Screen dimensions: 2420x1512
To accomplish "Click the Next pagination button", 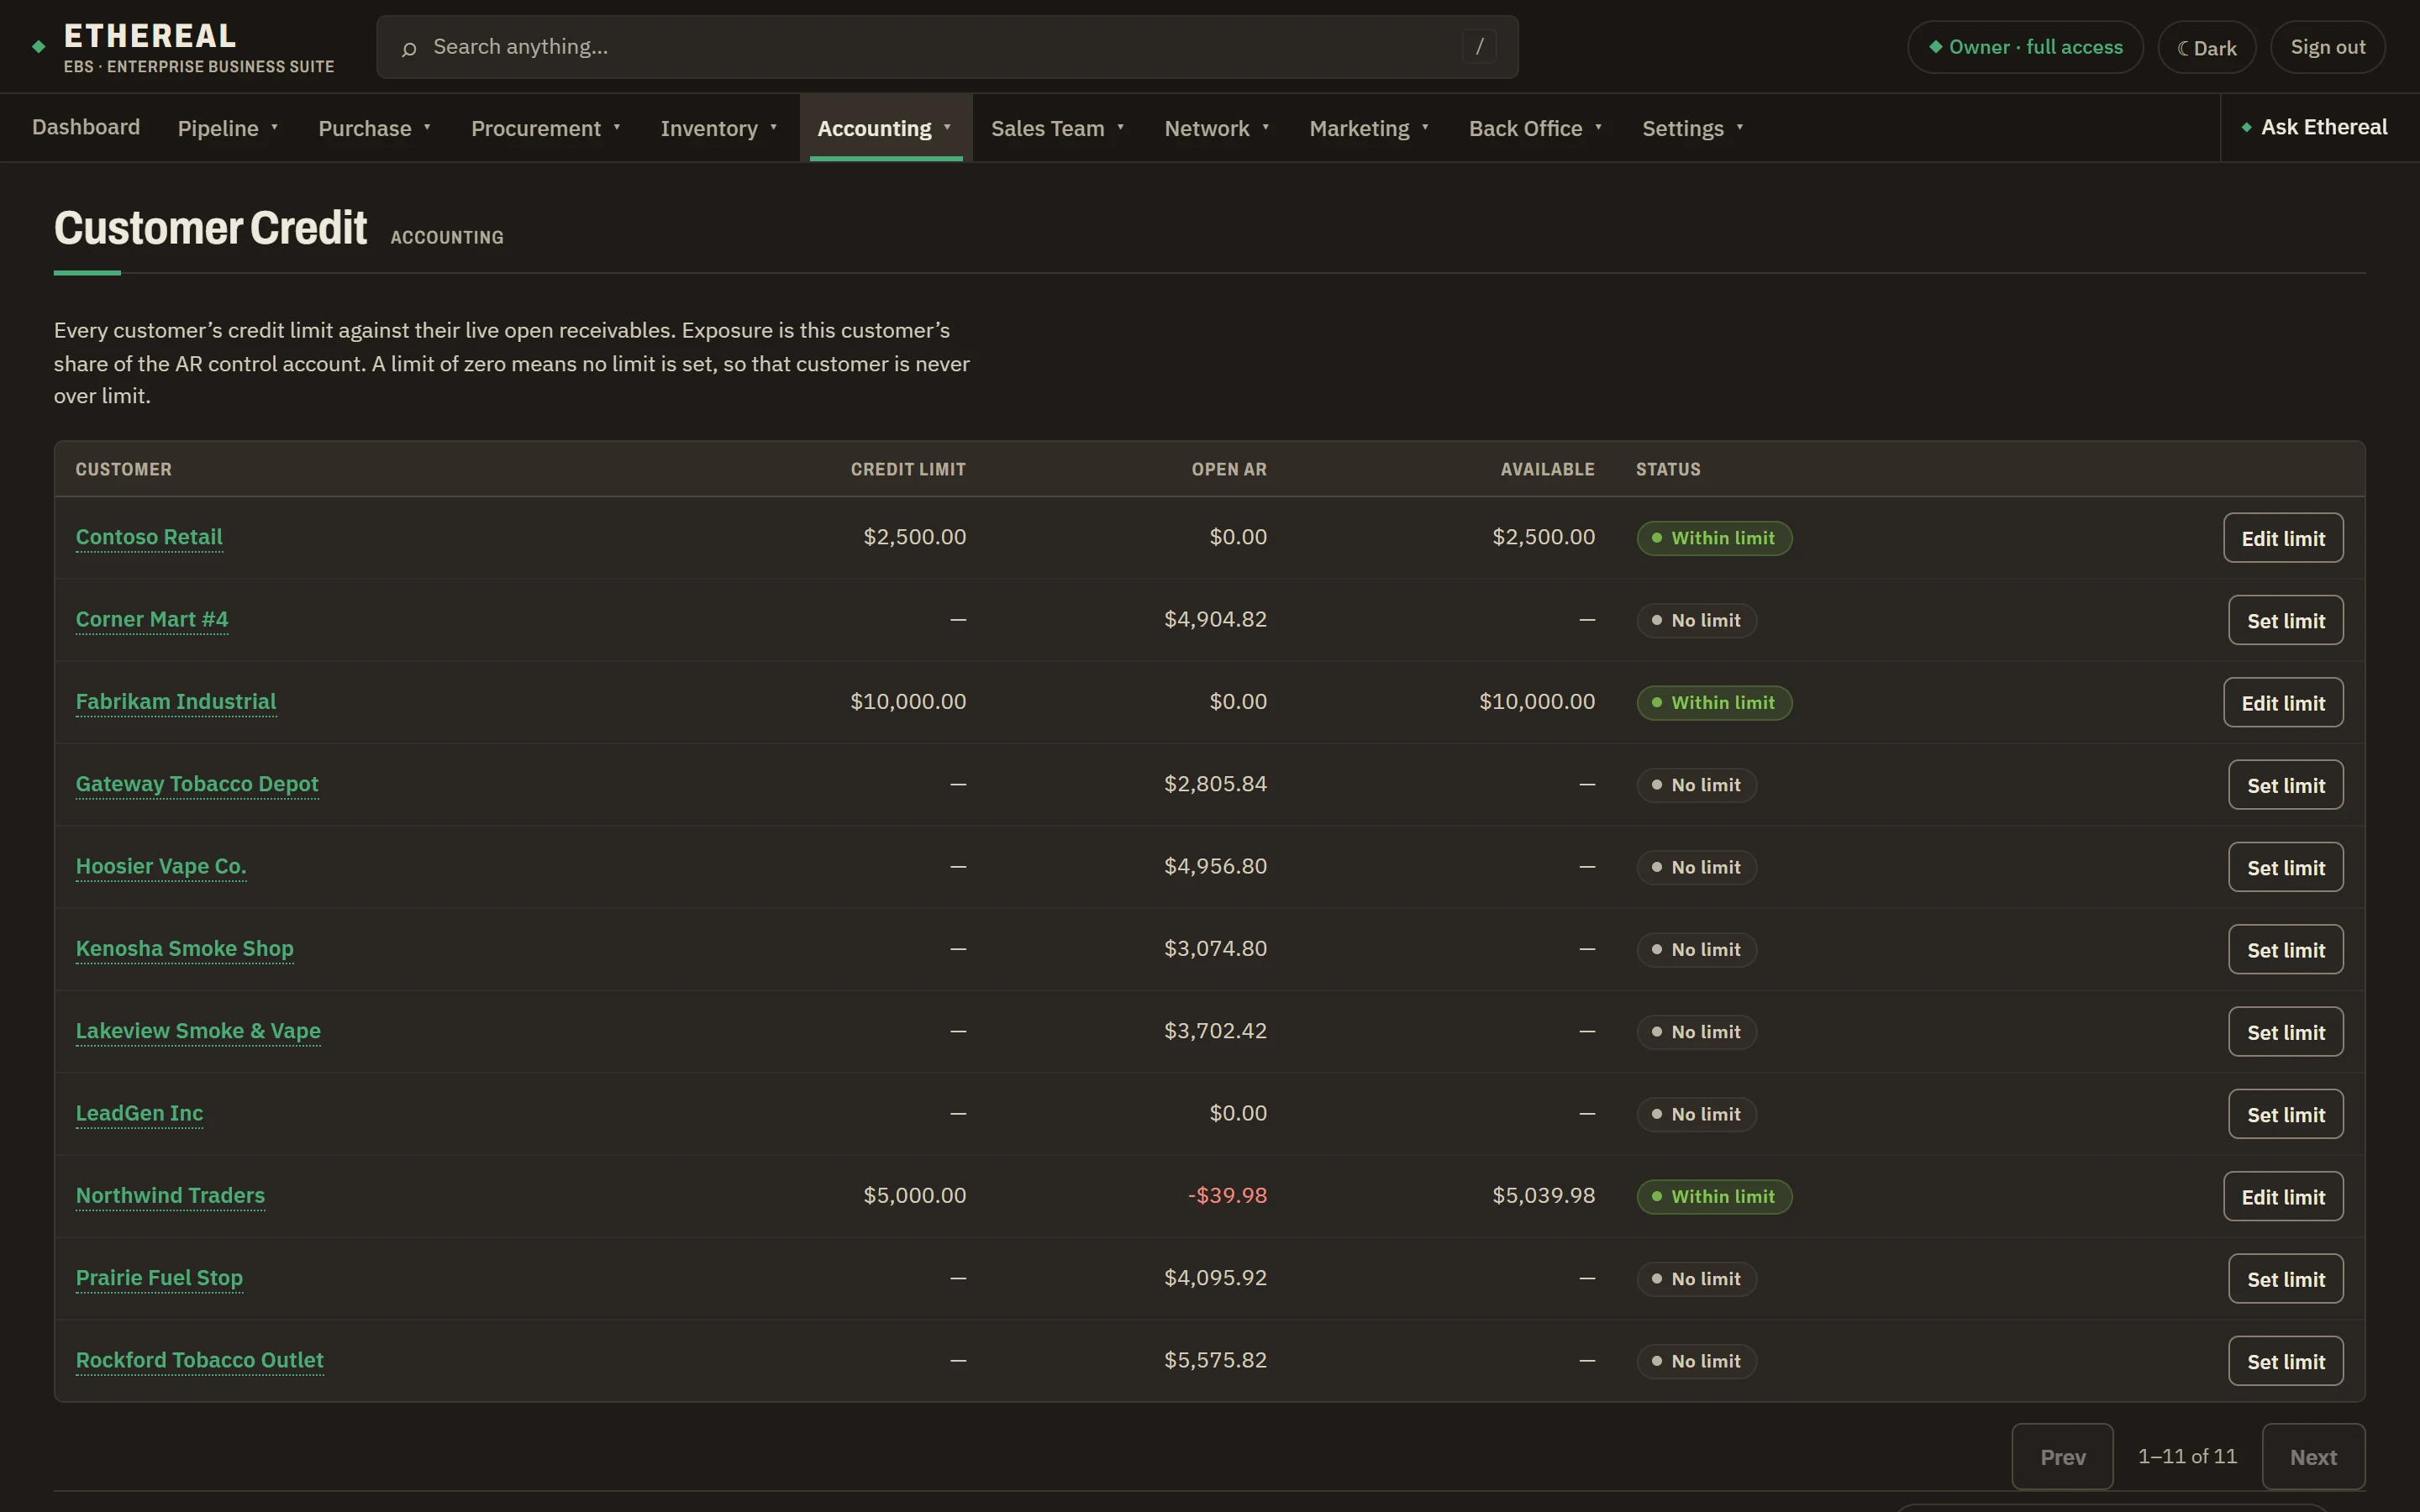I will point(2313,1457).
